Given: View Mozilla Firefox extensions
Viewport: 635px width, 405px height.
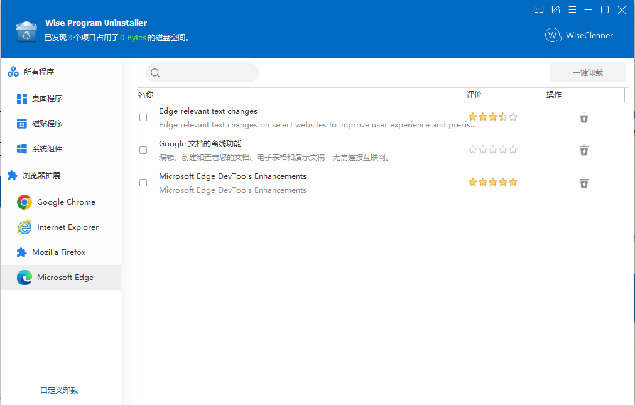Looking at the screenshot, I should 61,252.
